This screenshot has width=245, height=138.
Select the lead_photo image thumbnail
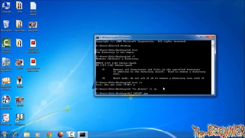pyautogui.click(x=33, y=26)
